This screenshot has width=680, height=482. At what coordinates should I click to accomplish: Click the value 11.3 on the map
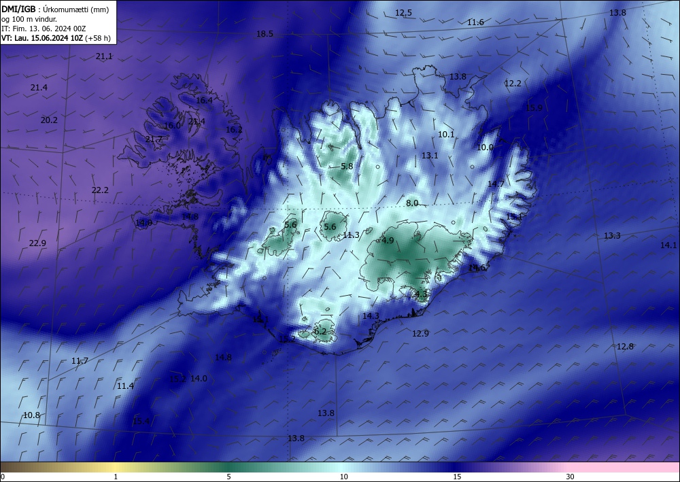click(x=351, y=235)
